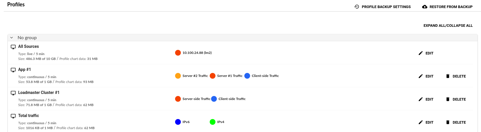
Task: Click the Restore From Backup label
Action: tap(451, 7)
